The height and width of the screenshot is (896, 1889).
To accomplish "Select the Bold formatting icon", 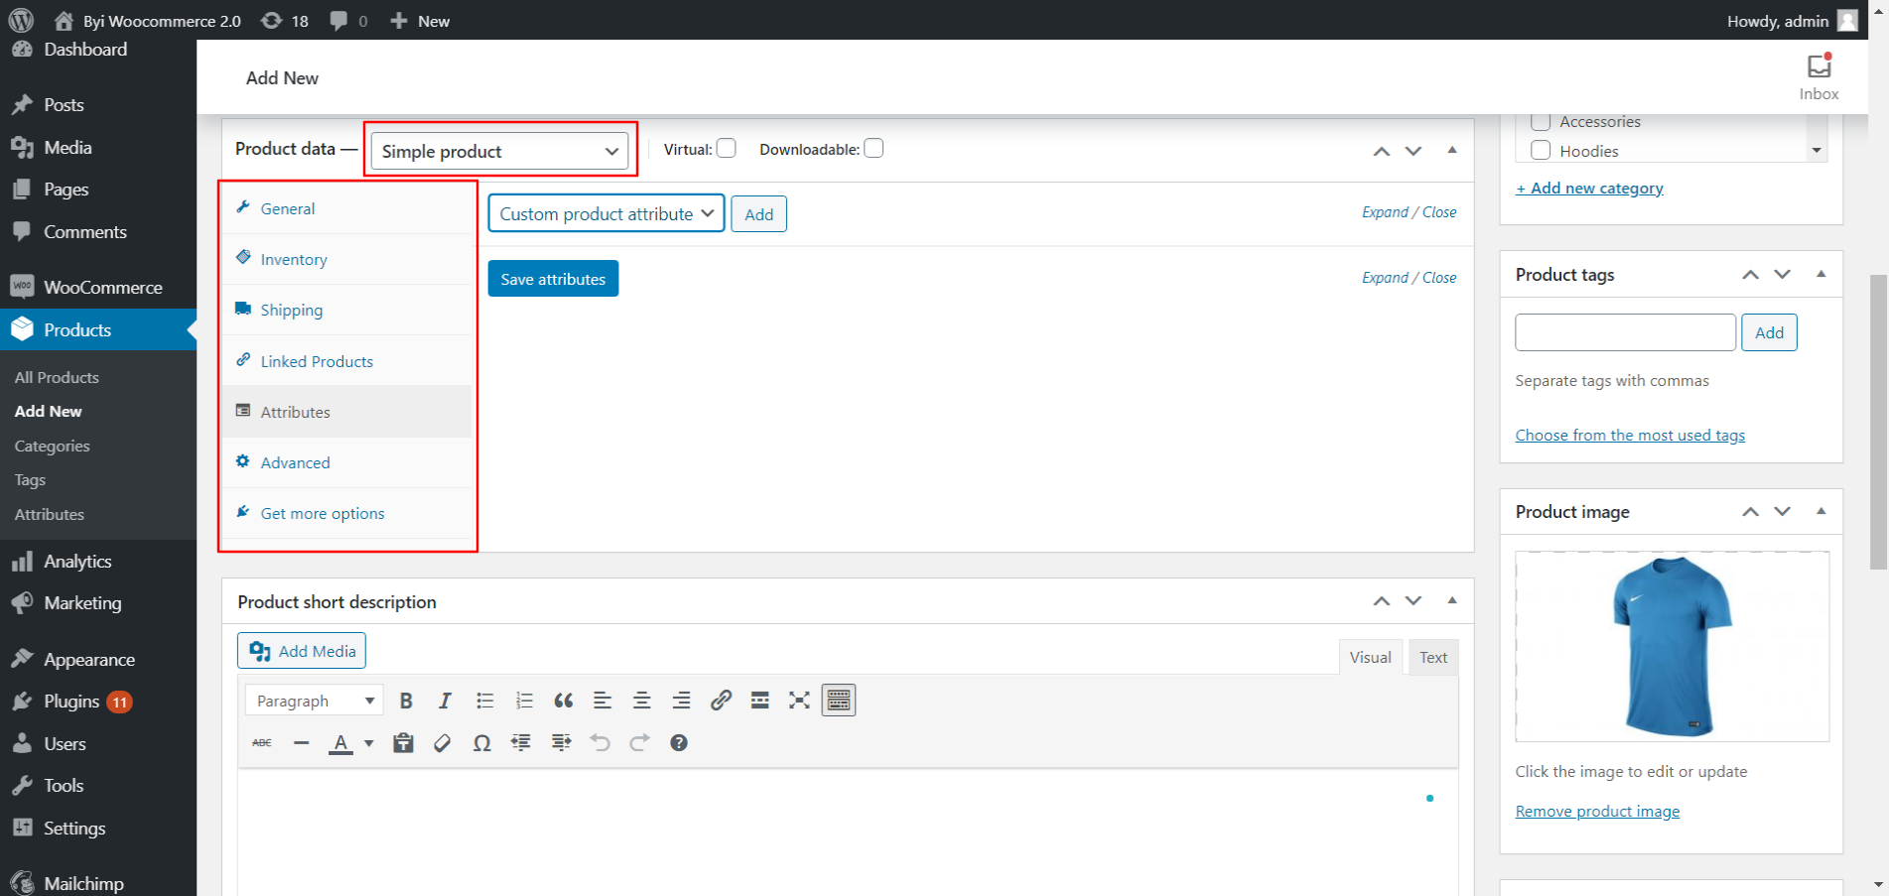I will pos(406,700).
